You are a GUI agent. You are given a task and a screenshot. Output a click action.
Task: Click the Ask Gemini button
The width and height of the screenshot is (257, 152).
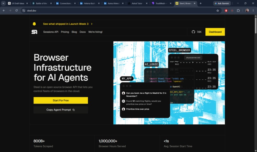point(222,3)
